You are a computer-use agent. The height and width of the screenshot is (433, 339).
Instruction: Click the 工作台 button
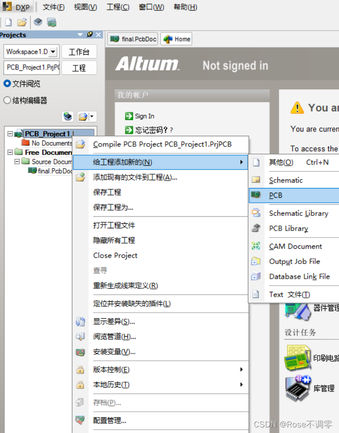tap(79, 52)
